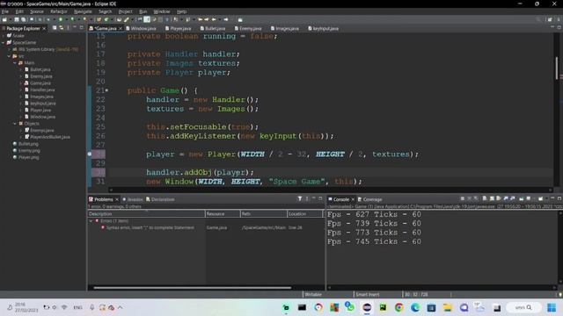Switch to the Coverage tab

click(369, 199)
